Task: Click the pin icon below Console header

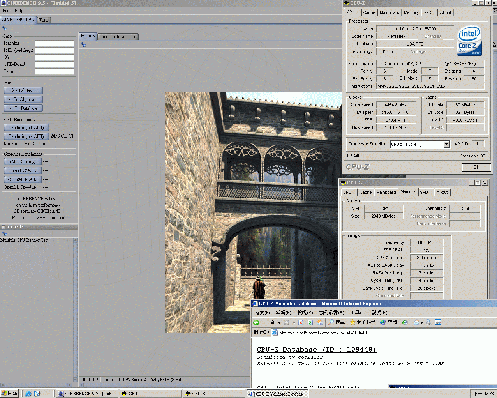Action: coord(5,234)
